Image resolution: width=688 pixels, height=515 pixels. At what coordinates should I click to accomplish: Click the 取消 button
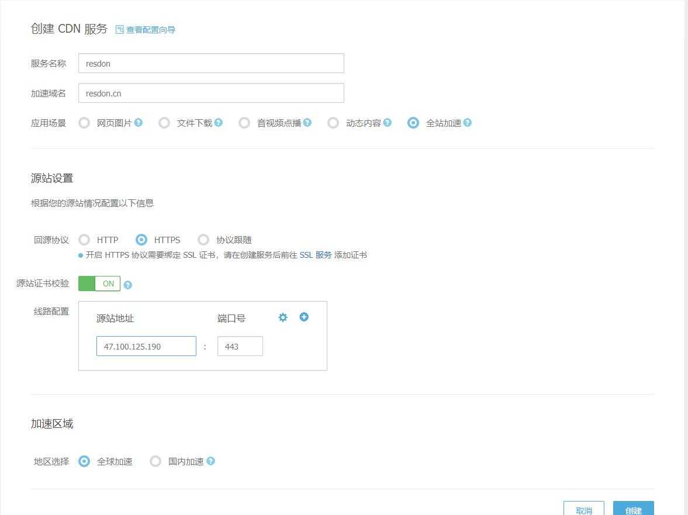pyautogui.click(x=583, y=510)
